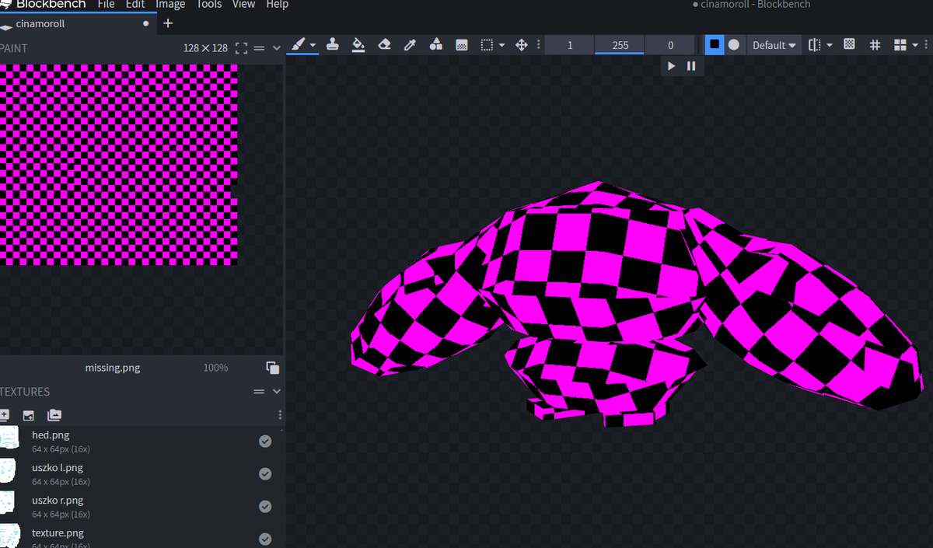Viewport: 933px width, 548px height.
Task: Open the File menu
Action: coord(107,4)
